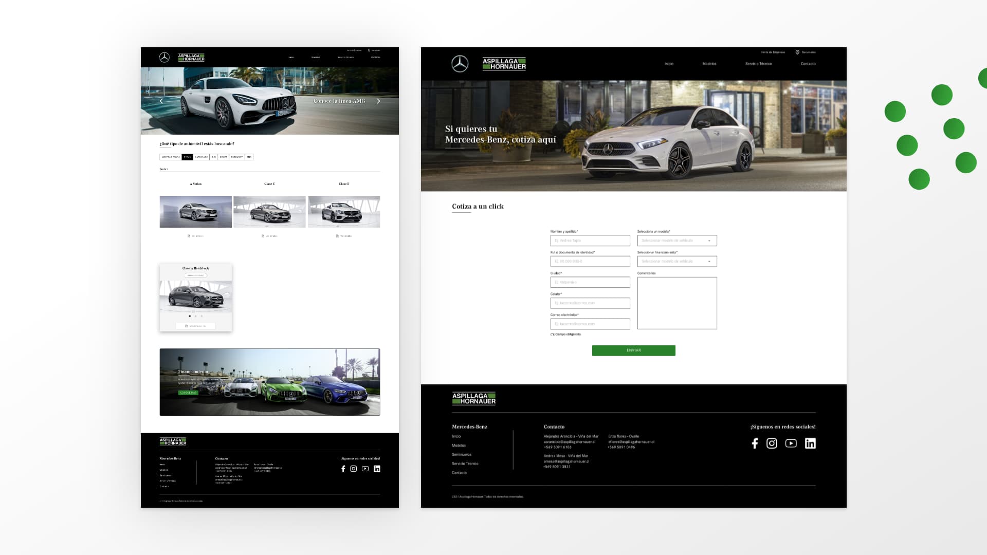
Task: Open Instagram link in left page footer
Action: point(353,469)
